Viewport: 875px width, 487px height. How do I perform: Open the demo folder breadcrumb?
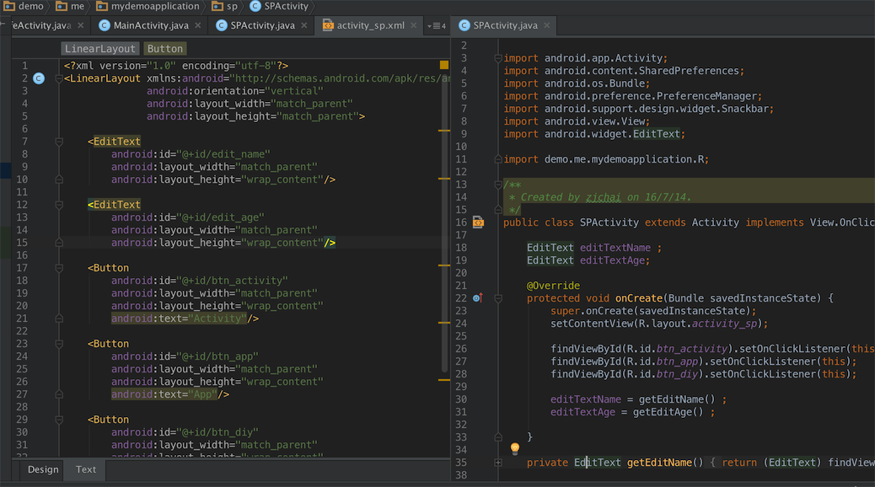[24, 6]
